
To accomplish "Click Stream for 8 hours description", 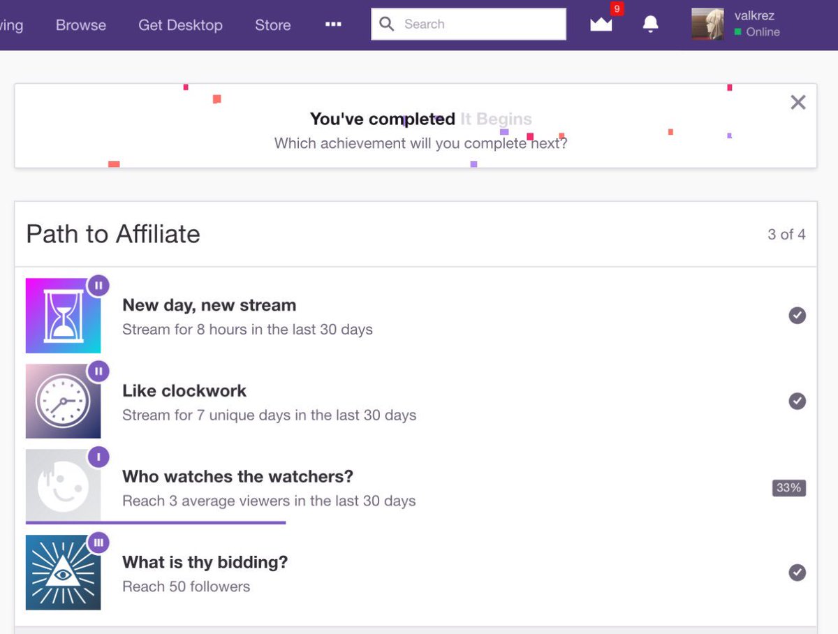I will click(x=247, y=330).
